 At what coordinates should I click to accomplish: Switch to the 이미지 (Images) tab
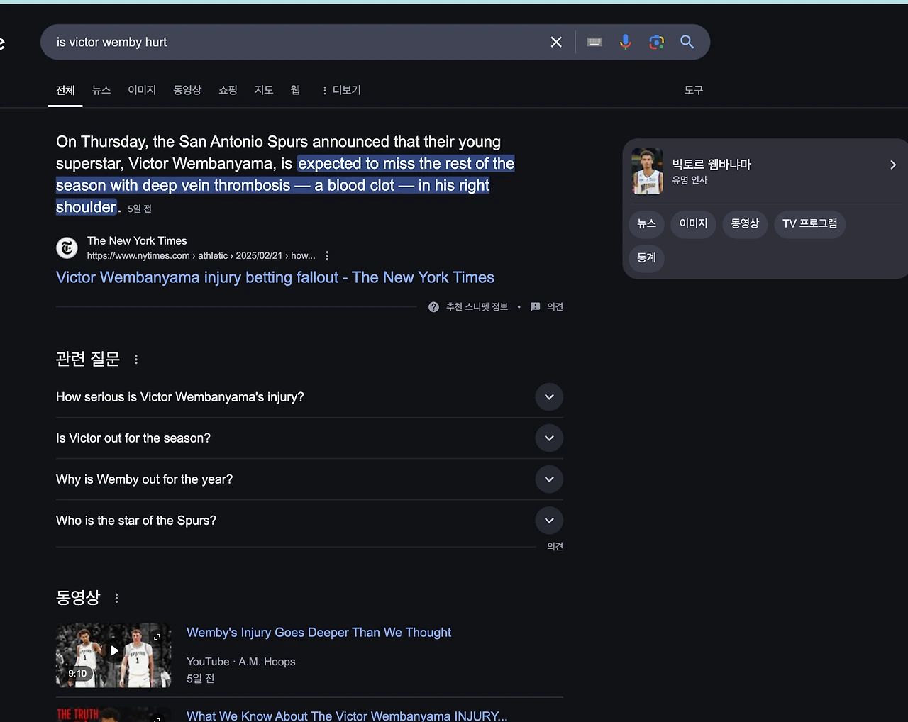click(x=142, y=90)
